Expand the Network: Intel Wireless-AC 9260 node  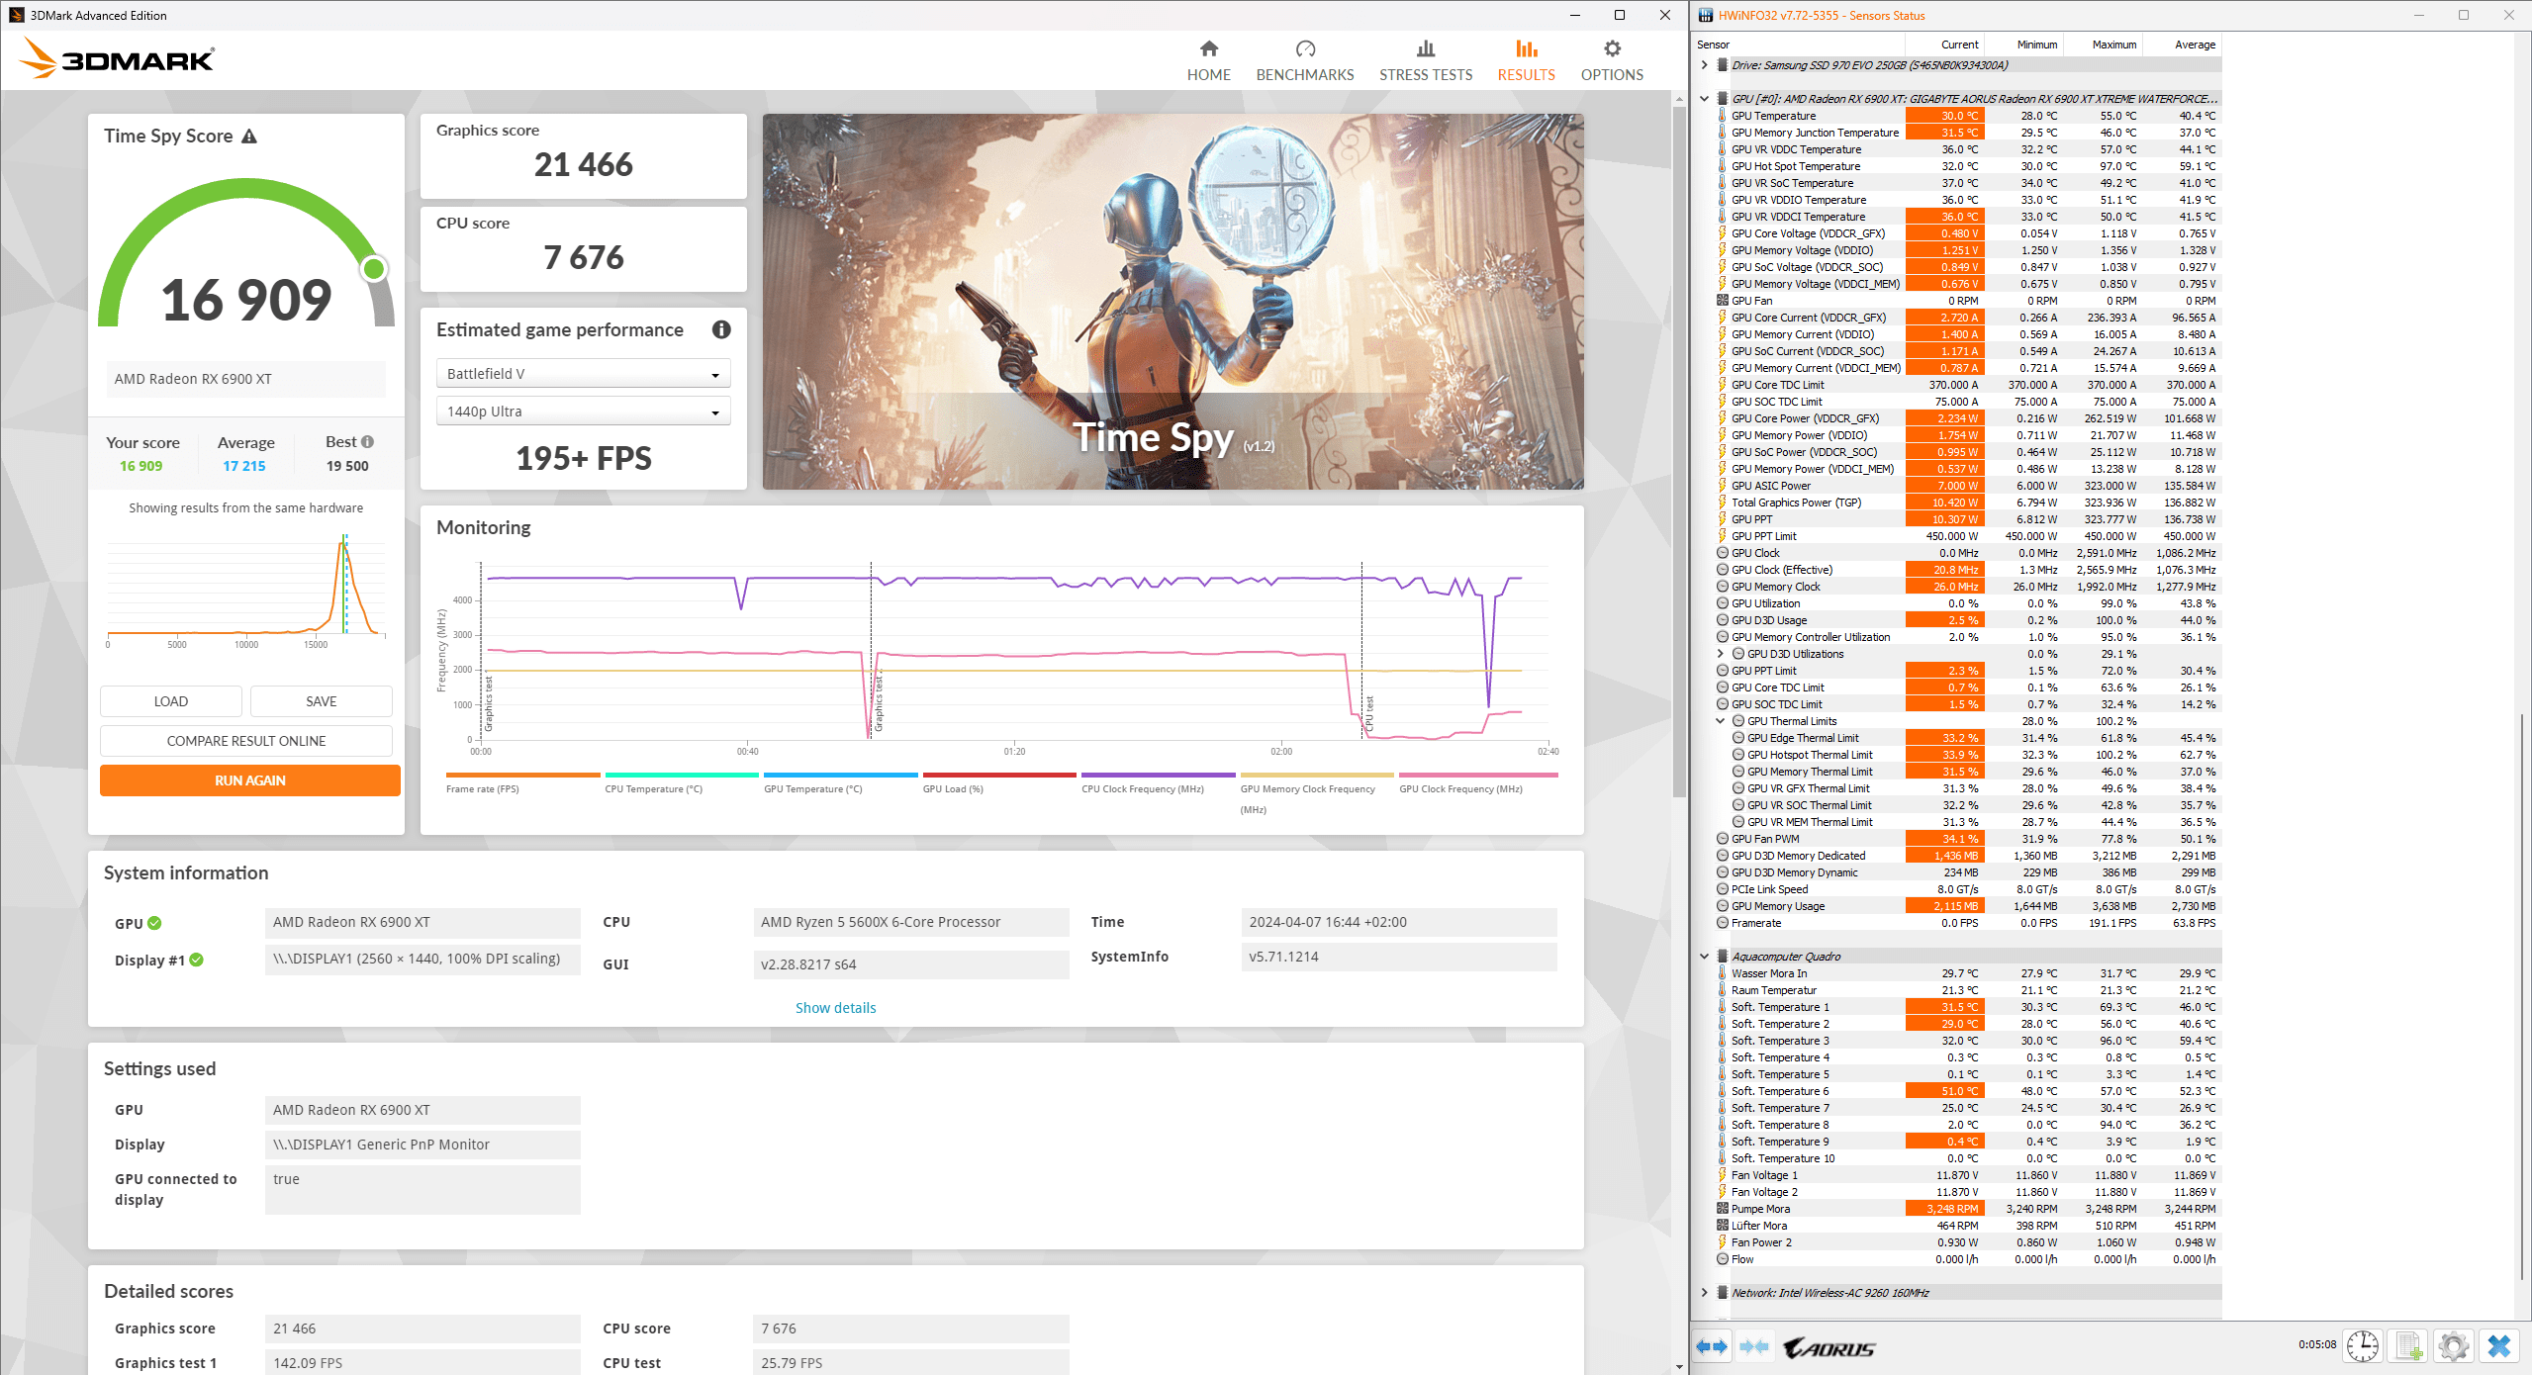[x=1704, y=1293]
